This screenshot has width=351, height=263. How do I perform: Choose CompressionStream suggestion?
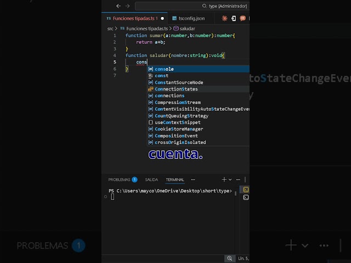click(198, 102)
